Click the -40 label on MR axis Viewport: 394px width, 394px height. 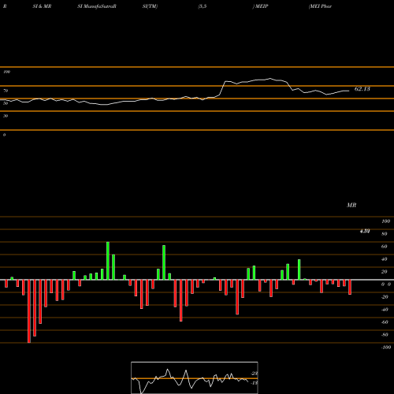pos(385,310)
